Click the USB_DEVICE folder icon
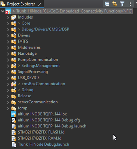Image resolution: width=137 pixels, height=149 pixels. point(13,78)
